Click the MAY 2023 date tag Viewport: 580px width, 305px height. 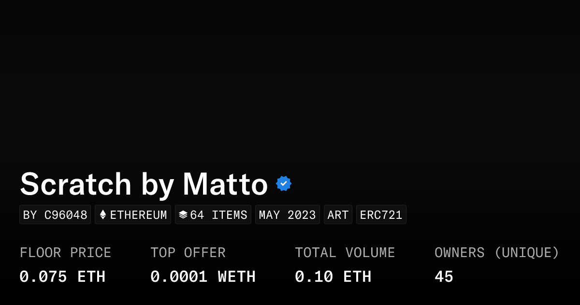point(287,215)
